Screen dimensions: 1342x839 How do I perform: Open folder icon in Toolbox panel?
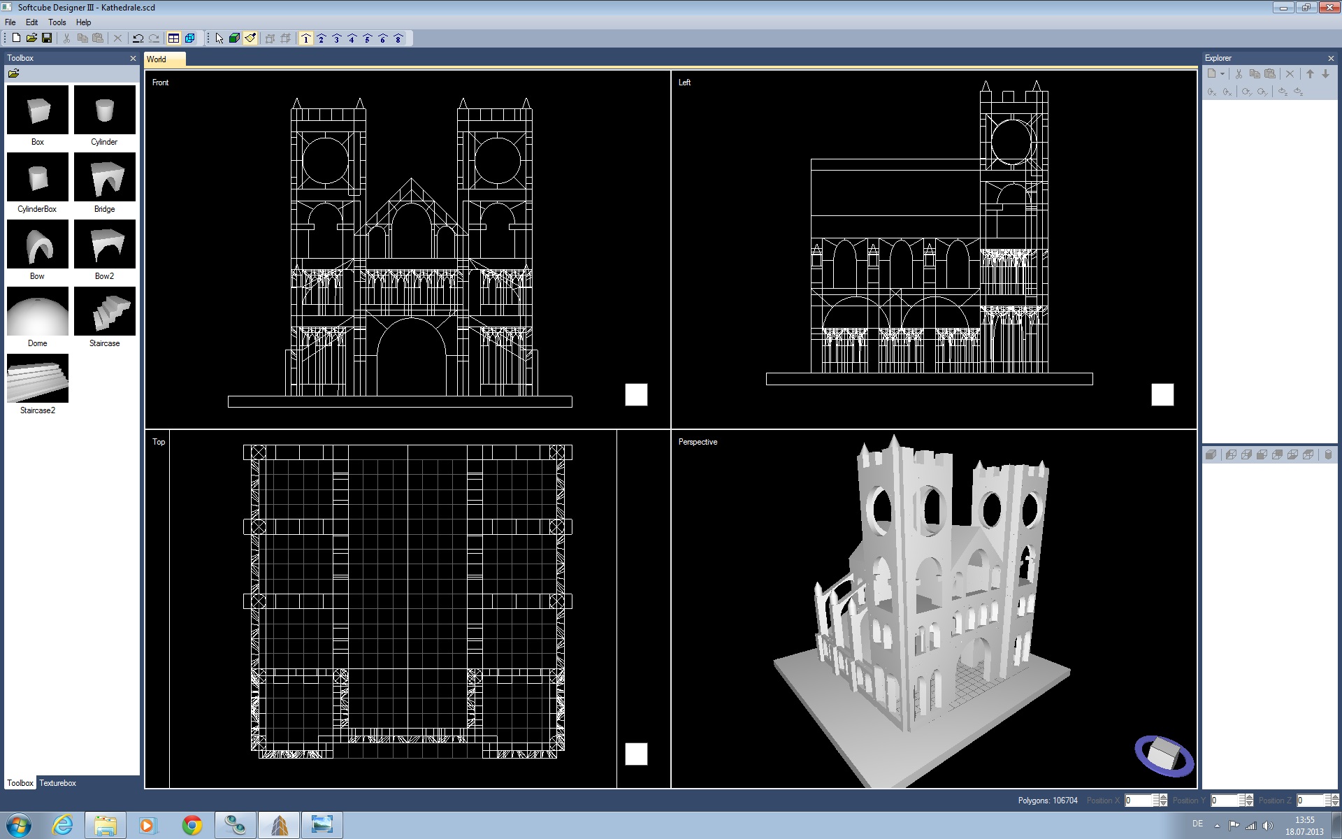(x=13, y=73)
